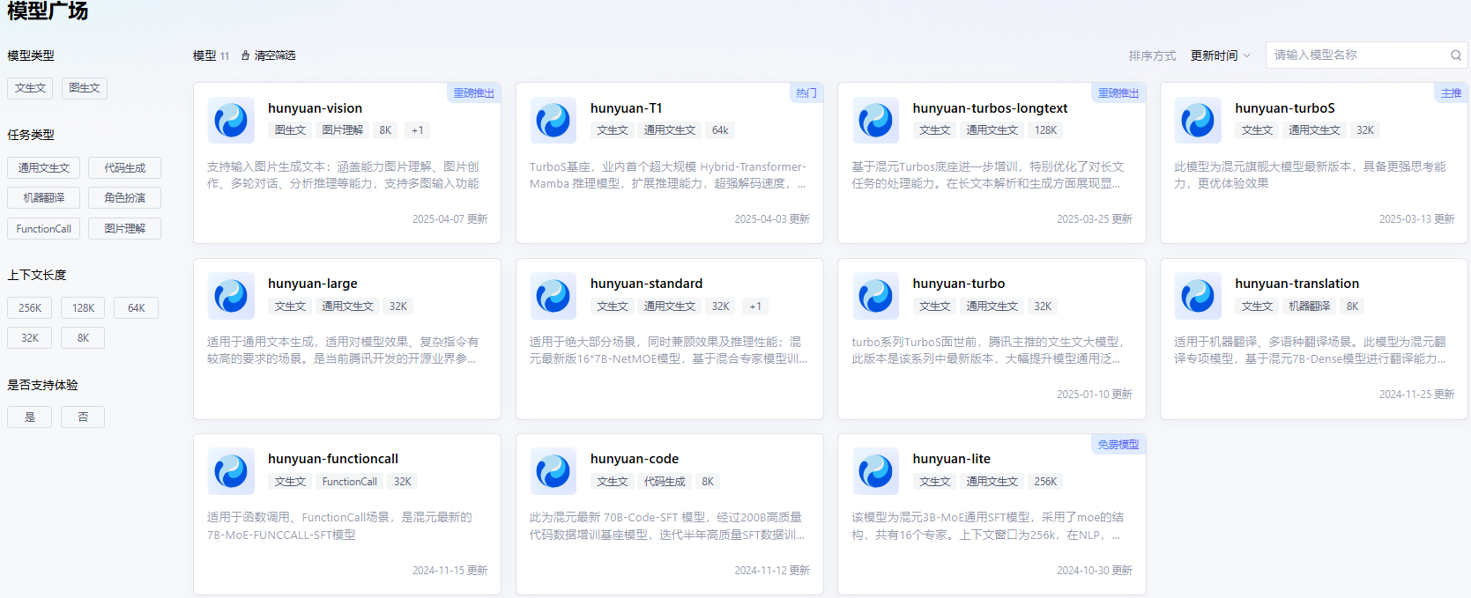Click the 机器翻译 tag on hunyuan-translation card
1471x598 pixels.
tap(1310, 306)
